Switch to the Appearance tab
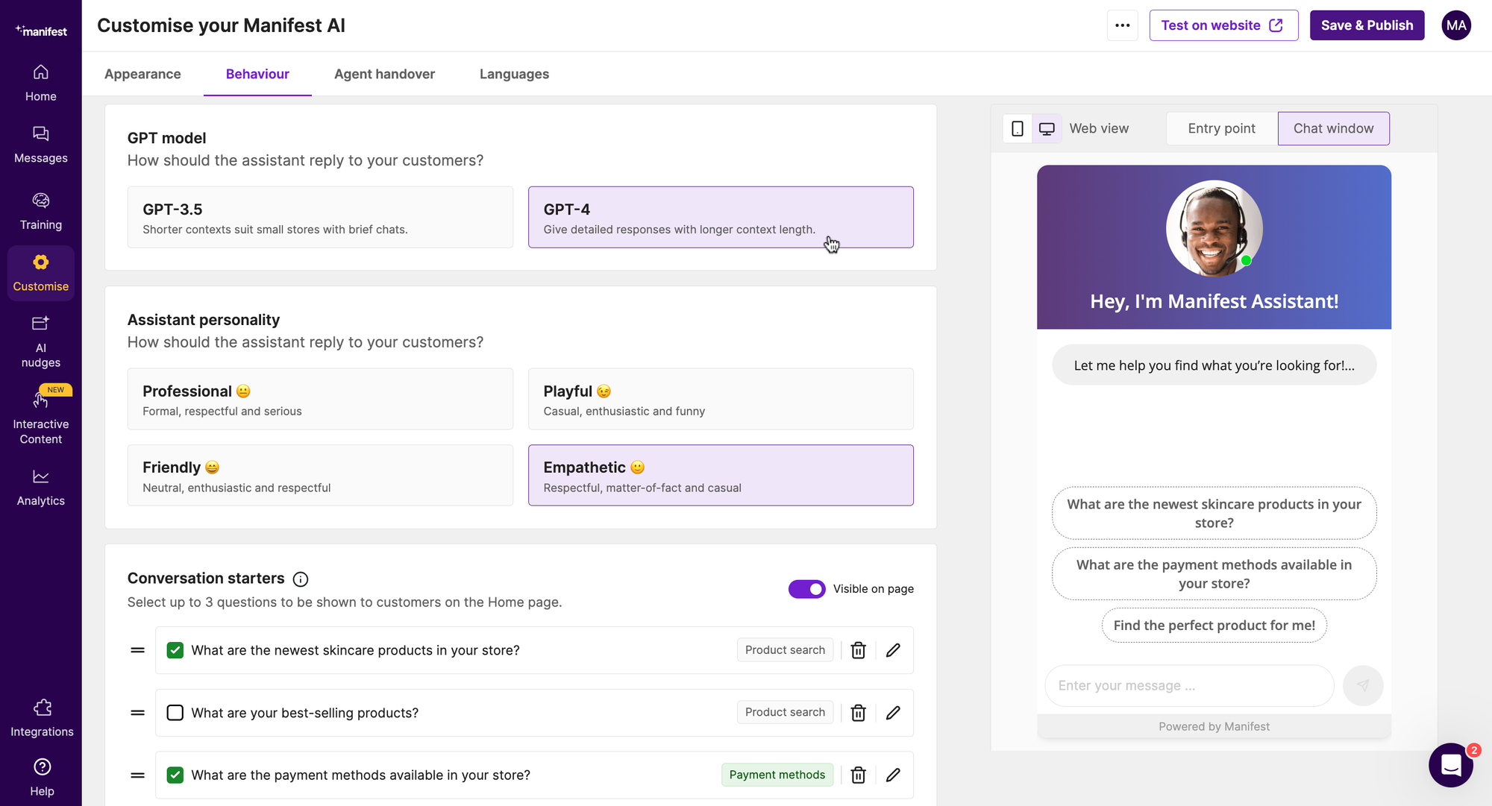Image resolution: width=1492 pixels, height=806 pixels. (x=142, y=74)
